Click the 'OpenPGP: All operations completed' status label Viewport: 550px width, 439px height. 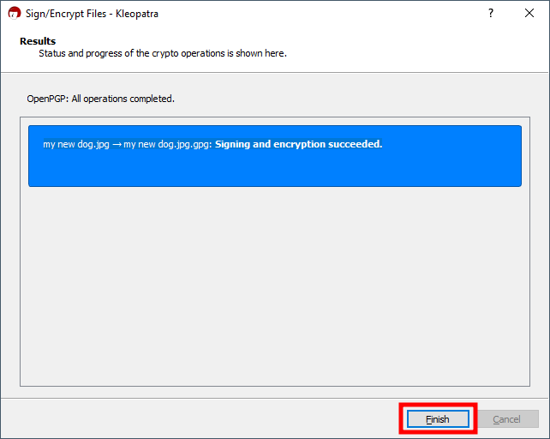[101, 99]
